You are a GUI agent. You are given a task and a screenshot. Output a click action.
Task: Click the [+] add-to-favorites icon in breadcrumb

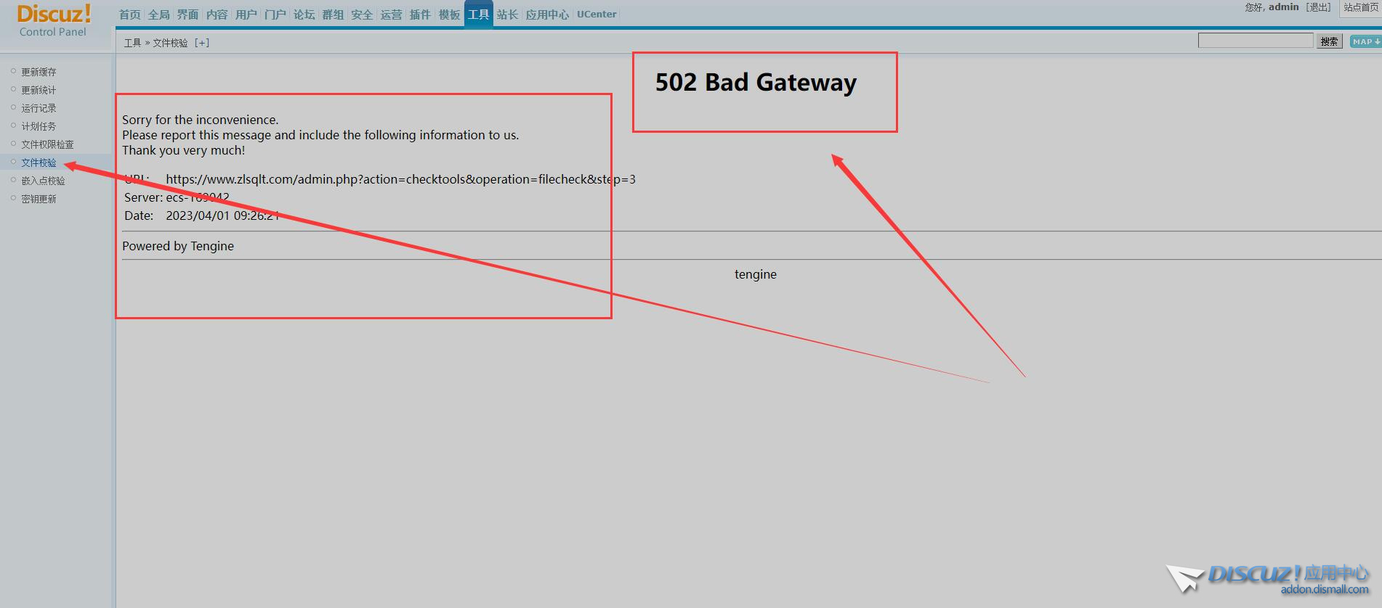tap(202, 43)
